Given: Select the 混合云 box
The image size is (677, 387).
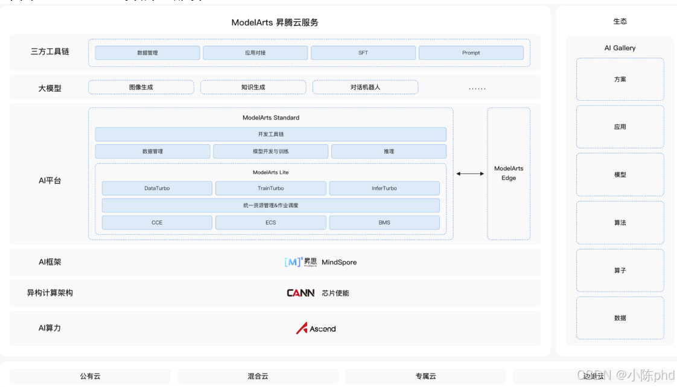Looking at the screenshot, I should click(258, 376).
